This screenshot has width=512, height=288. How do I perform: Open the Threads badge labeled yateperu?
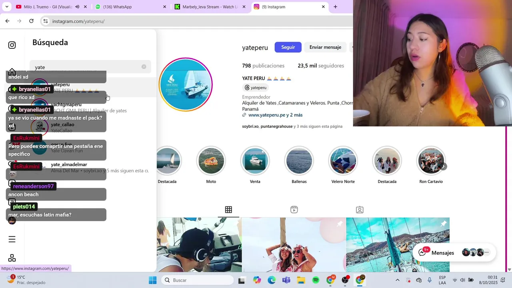(x=255, y=88)
